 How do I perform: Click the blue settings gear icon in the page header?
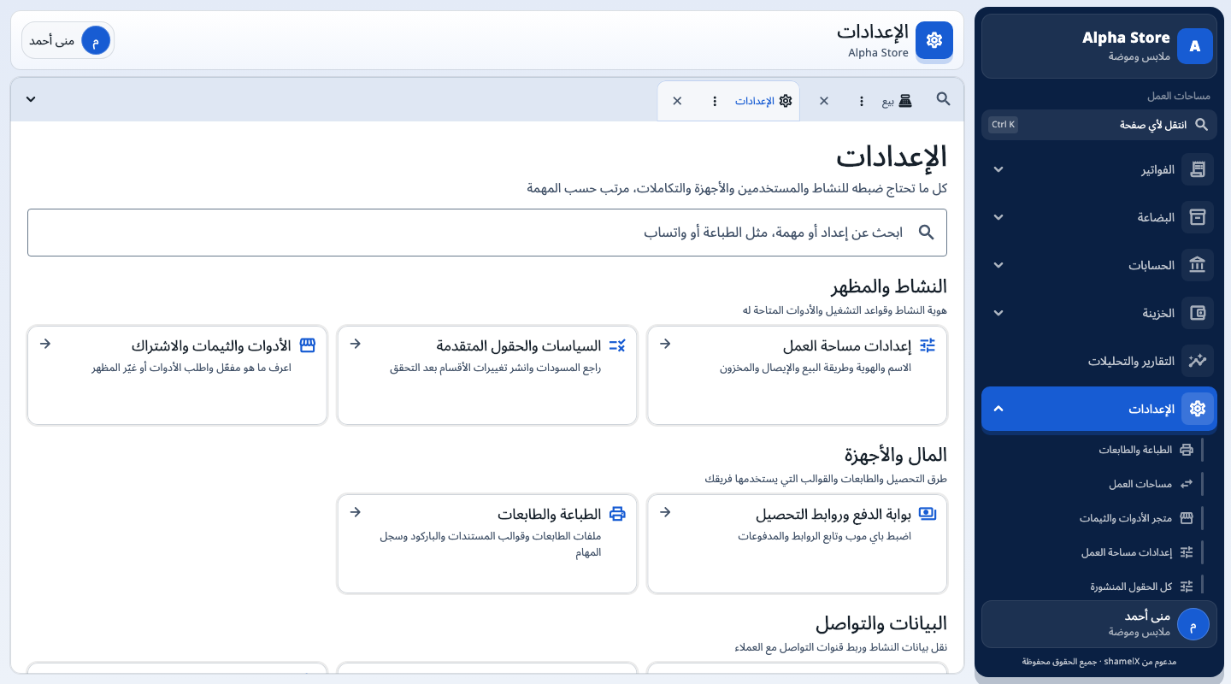click(x=934, y=40)
